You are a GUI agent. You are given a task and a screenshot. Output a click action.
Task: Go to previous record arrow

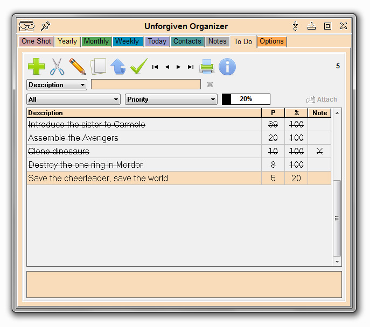pos(167,67)
